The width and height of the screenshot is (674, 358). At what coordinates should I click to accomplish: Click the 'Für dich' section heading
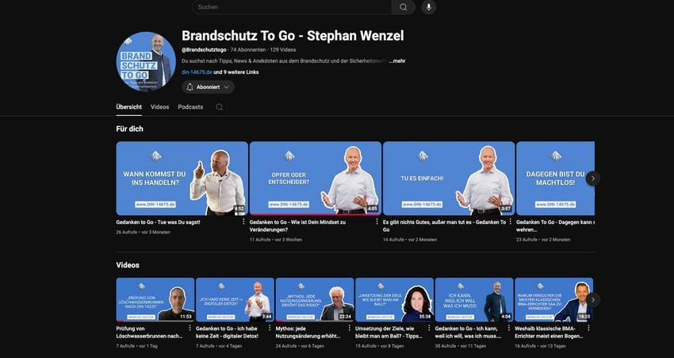point(129,129)
